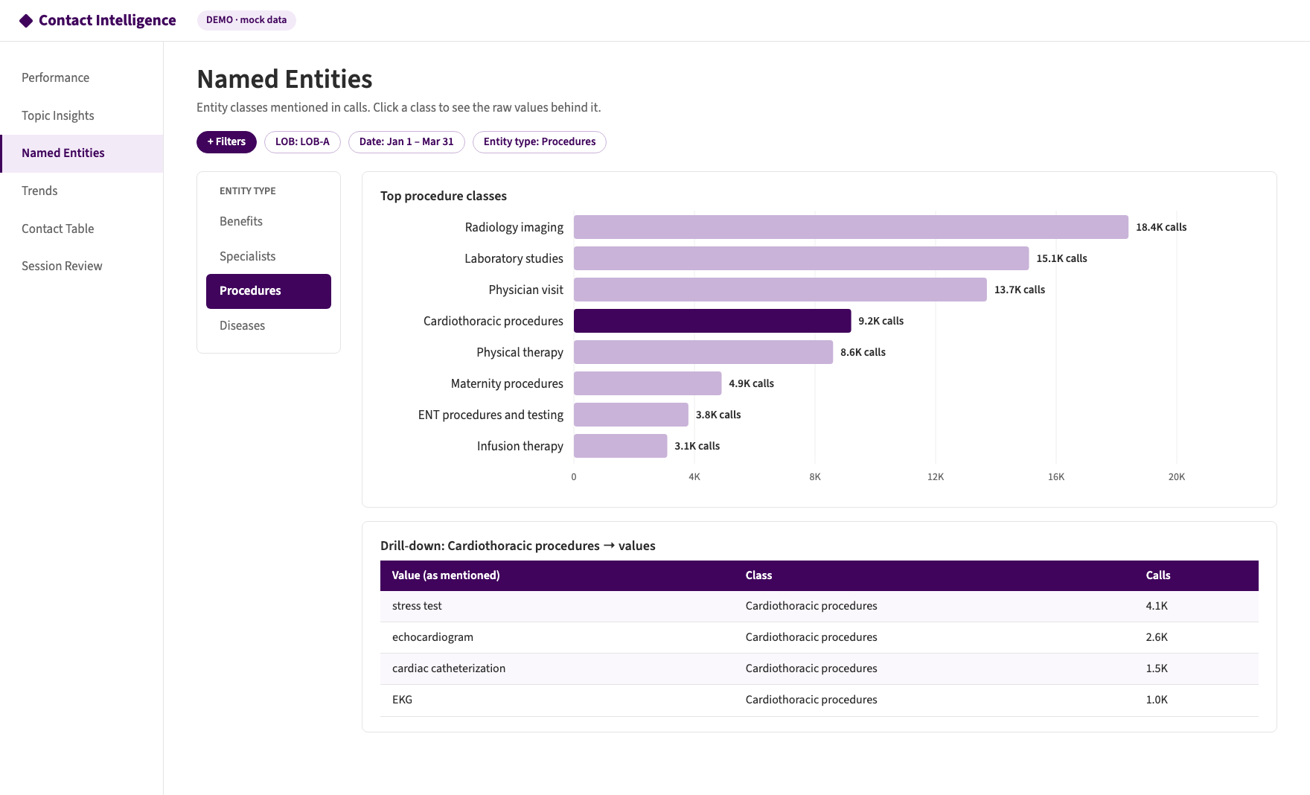Click the '8.6K calls' value label
Viewport: 1310px width, 795px height.
click(863, 353)
